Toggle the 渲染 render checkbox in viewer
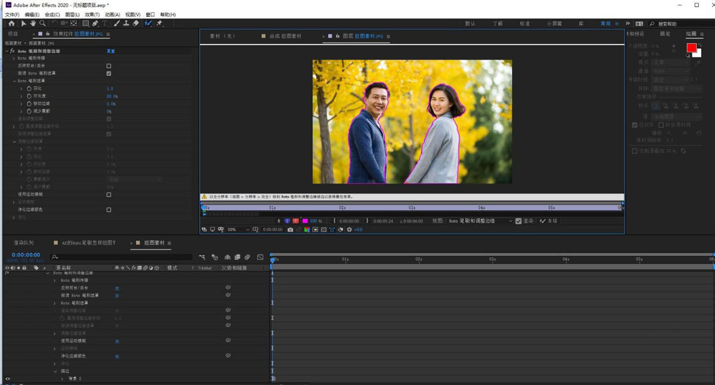This screenshot has height=385, width=715. click(x=518, y=221)
